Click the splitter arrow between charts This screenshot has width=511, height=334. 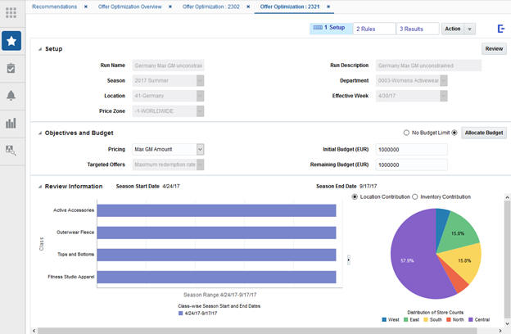click(349, 260)
